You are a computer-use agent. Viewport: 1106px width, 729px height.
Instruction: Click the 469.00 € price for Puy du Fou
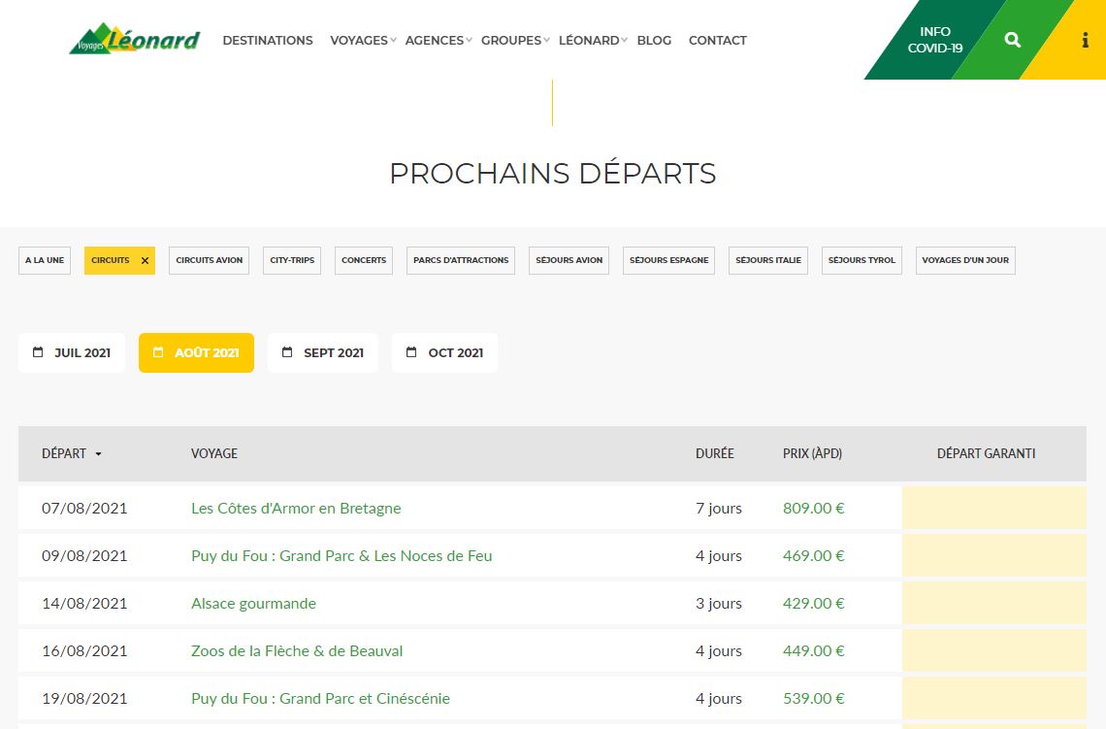point(813,555)
